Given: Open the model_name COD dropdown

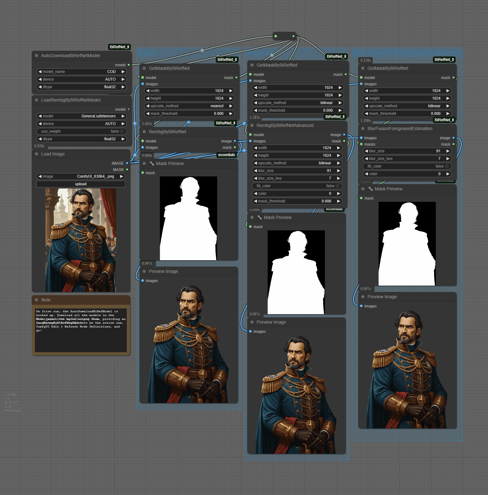Looking at the screenshot, I should (81, 72).
